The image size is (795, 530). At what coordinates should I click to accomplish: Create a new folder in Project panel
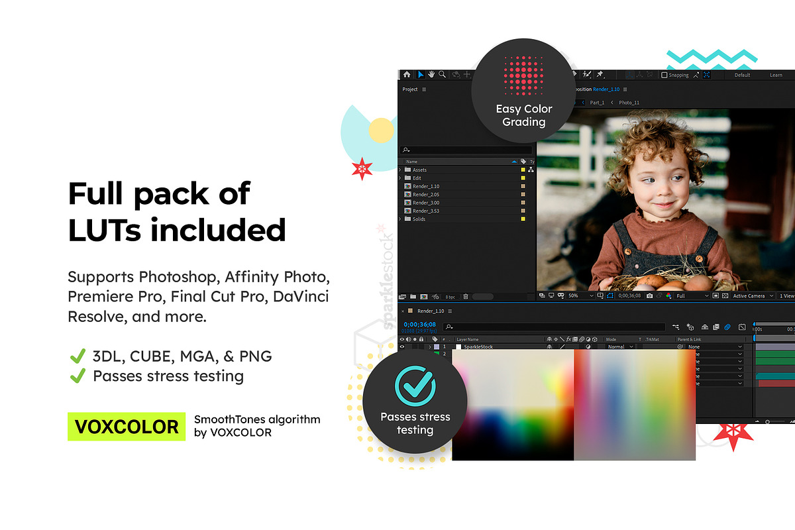(413, 296)
